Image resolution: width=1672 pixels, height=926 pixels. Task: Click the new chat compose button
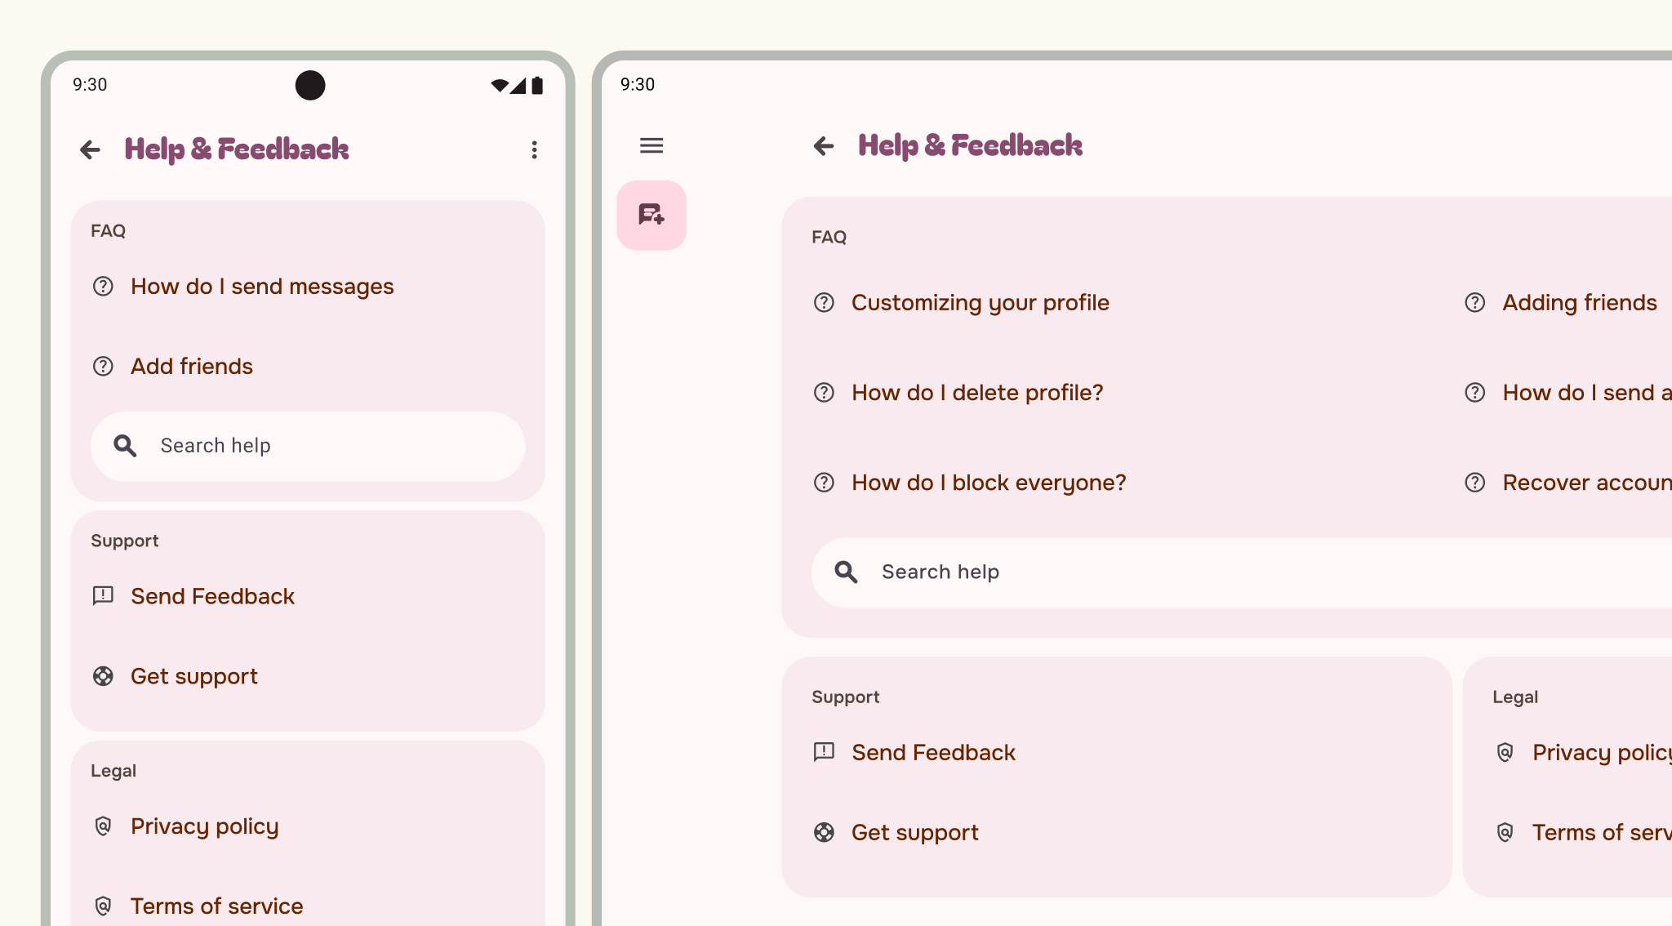click(651, 216)
